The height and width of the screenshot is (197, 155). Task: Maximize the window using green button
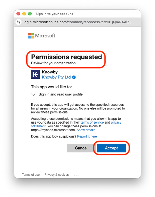(30, 14)
